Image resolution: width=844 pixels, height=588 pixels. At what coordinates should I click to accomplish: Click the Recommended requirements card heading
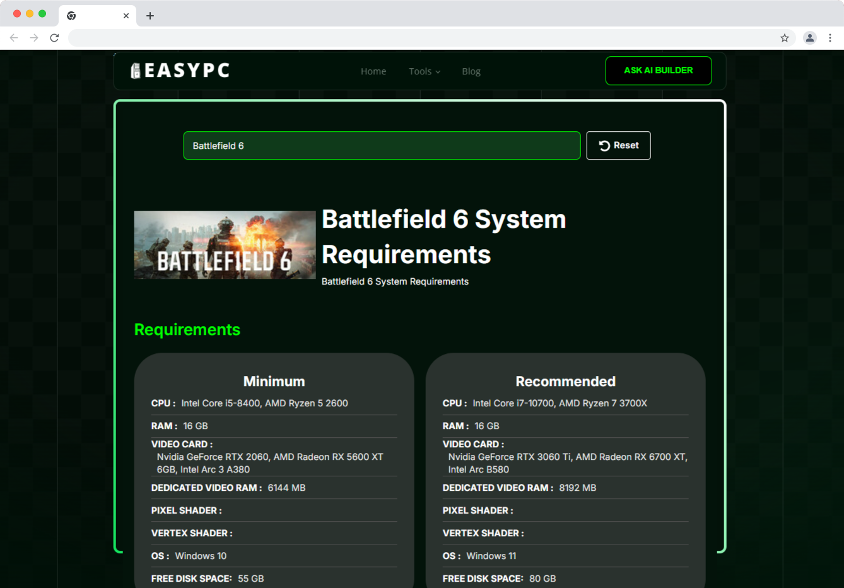point(565,381)
